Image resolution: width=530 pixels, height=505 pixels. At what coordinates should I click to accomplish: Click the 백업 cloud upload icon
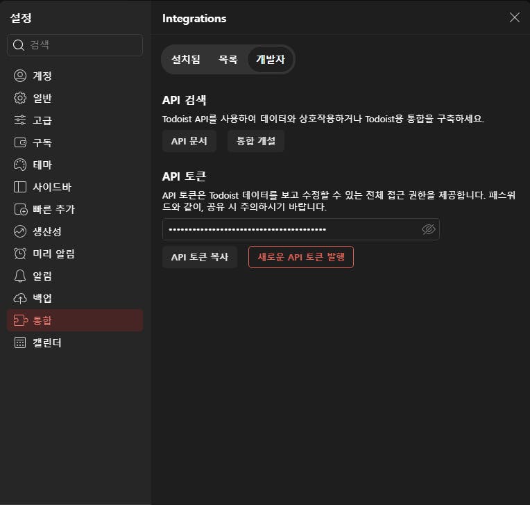(x=20, y=298)
